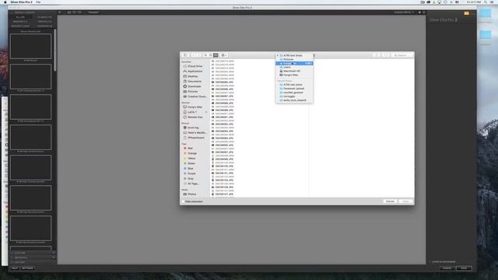Open the Apple menu
Viewport: 498px width, 280px height.
point(5,2)
